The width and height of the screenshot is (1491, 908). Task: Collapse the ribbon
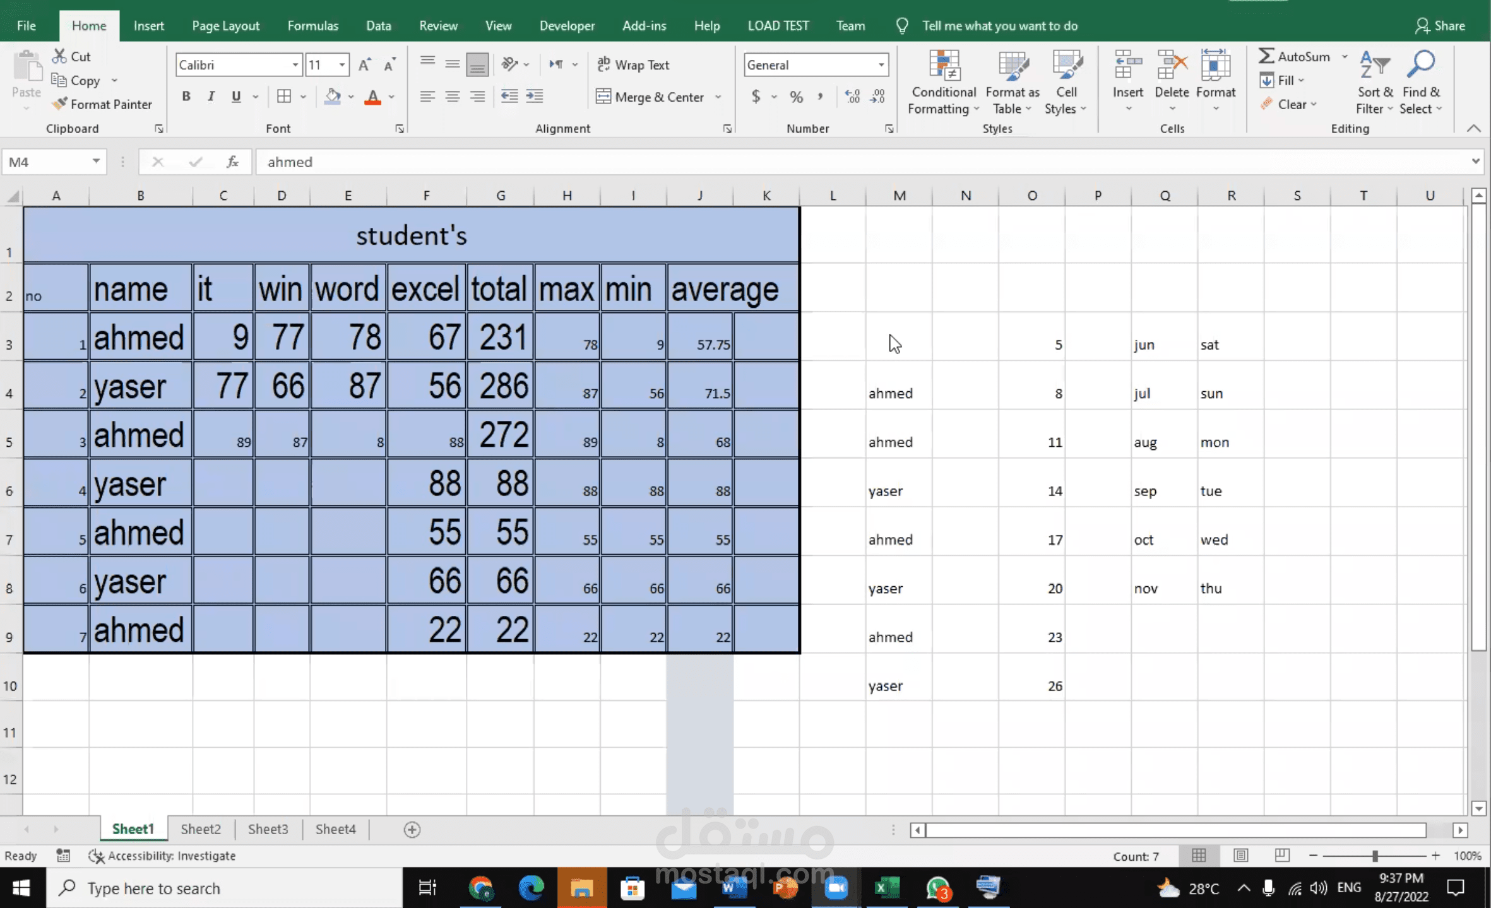pos(1473,128)
